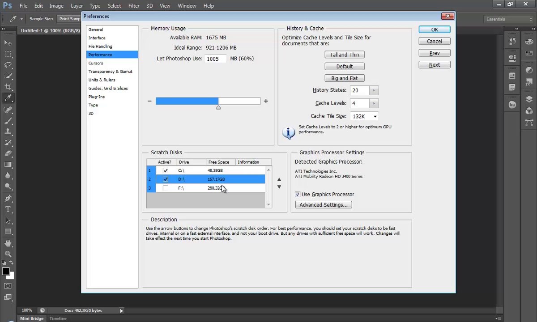The height and width of the screenshot is (322, 537).
Task: Select the Pen tool
Action: 8,198
